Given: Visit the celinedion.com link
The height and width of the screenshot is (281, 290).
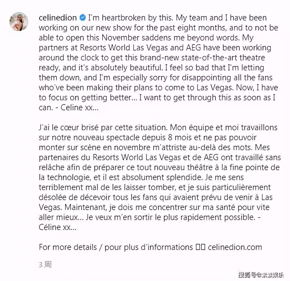Looking at the screenshot, I should [x=235, y=247].
